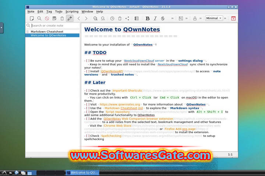Open trashed notes via trash icon beside clock
The width and height of the screenshot is (265, 176).
pos(120,18)
